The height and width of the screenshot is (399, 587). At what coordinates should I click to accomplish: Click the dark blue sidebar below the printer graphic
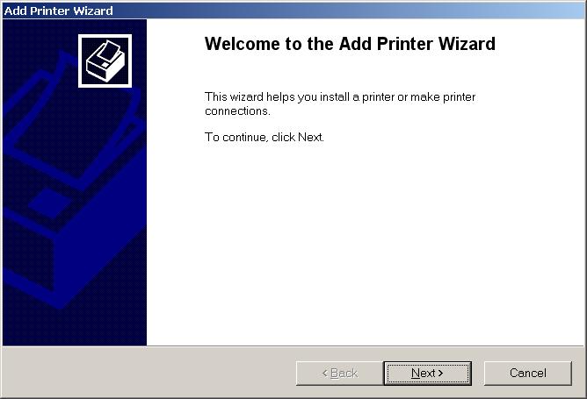pos(75,329)
